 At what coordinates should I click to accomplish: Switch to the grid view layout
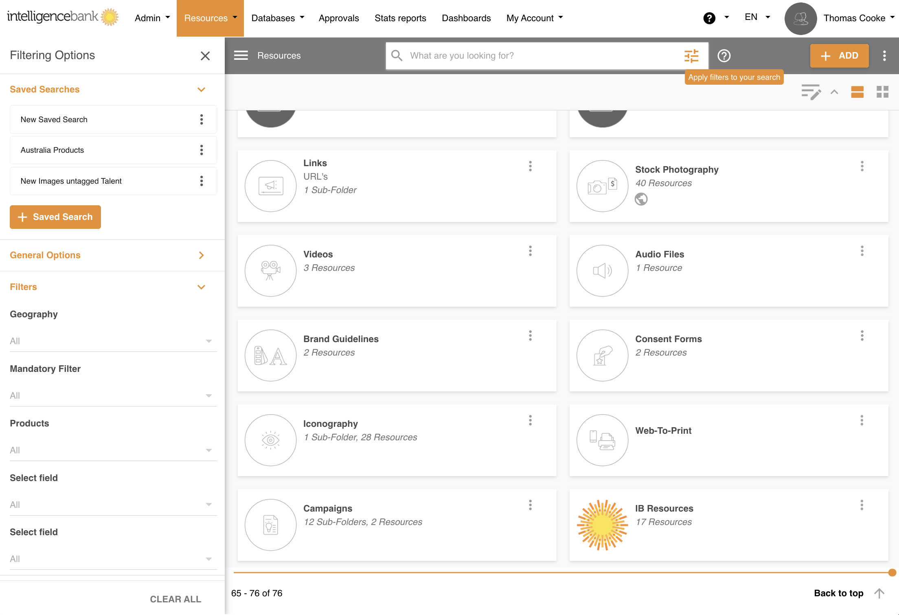882,92
